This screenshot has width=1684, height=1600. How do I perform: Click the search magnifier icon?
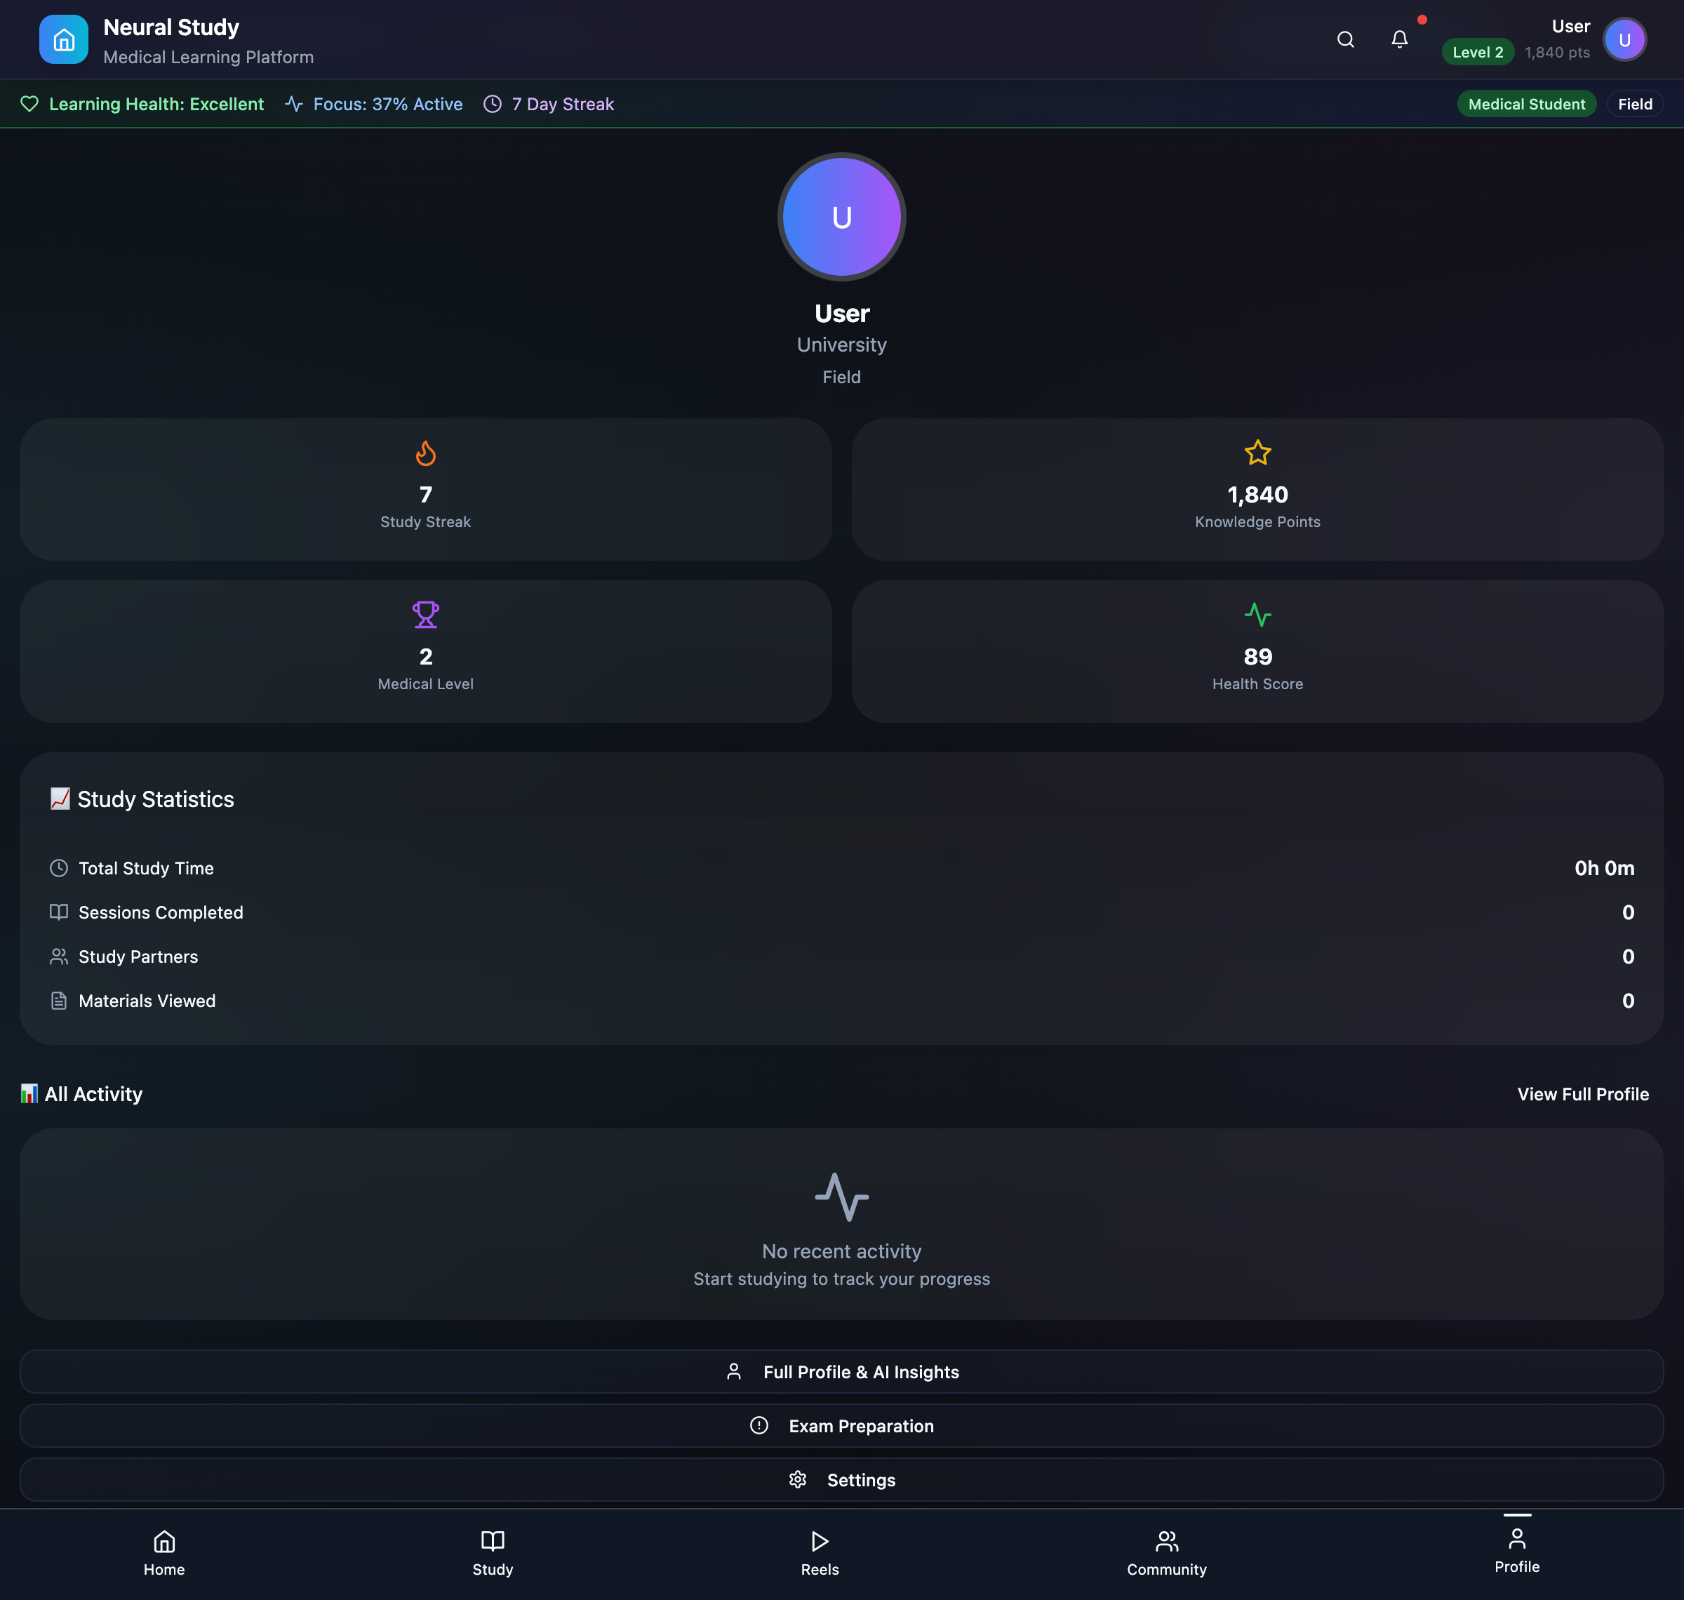pos(1344,39)
